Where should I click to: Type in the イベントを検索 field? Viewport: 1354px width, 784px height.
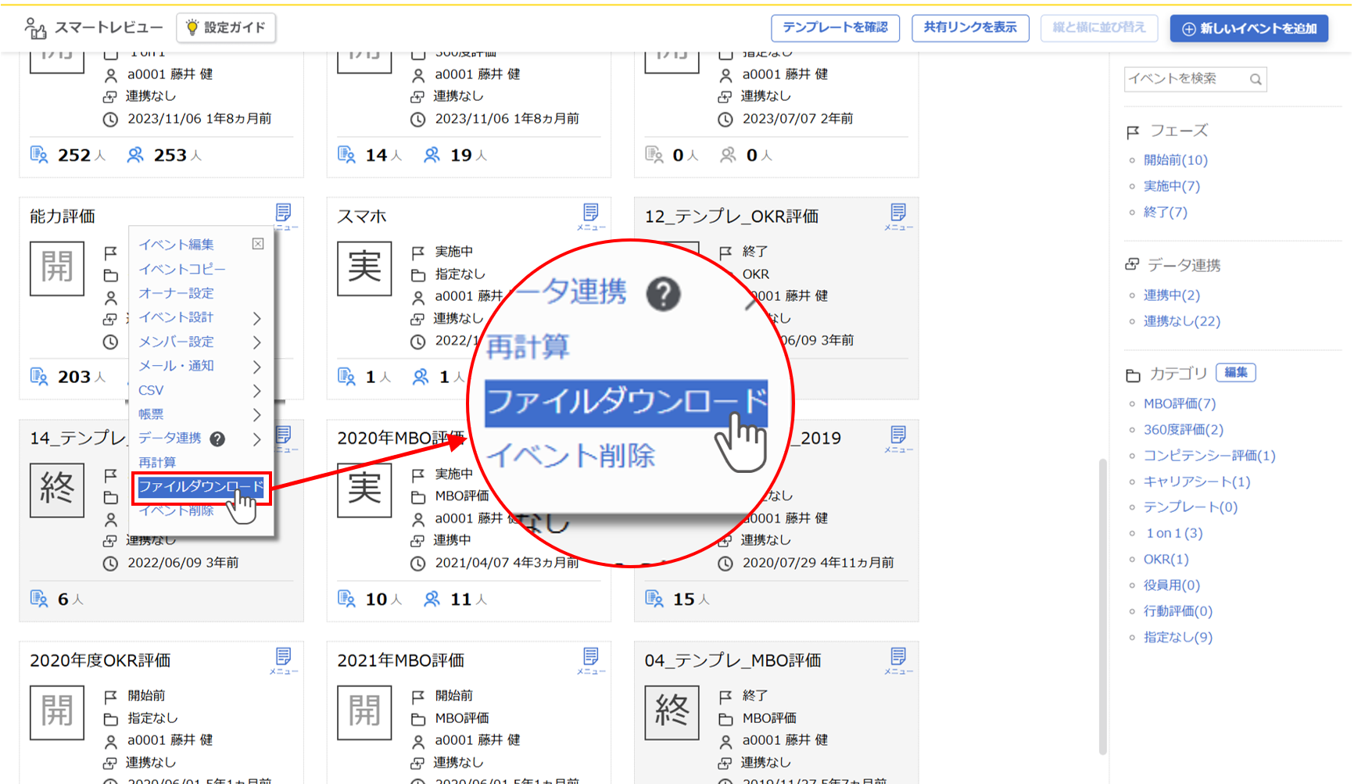1184,79
